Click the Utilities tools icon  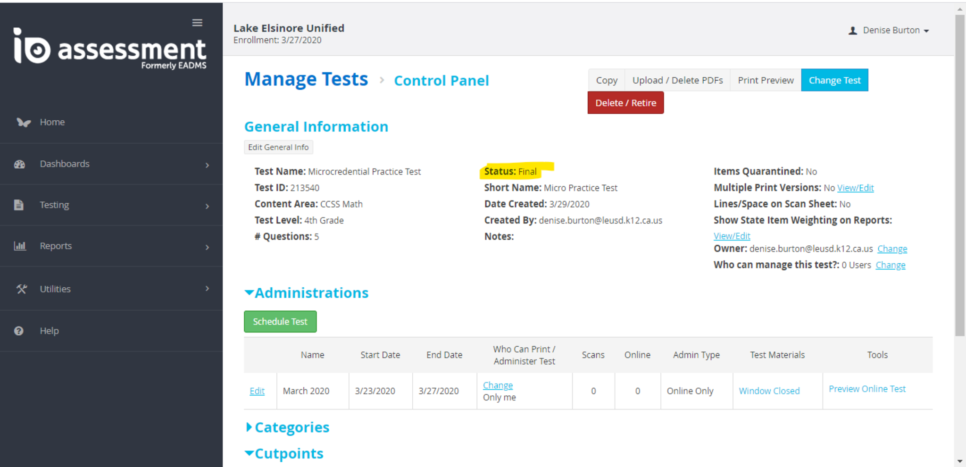tap(21, 289)
